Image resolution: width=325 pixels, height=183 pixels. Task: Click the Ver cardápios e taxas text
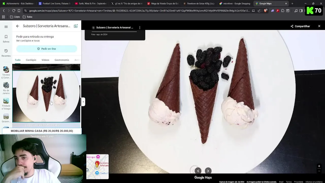pyautogui.click(x=28, y=41)
